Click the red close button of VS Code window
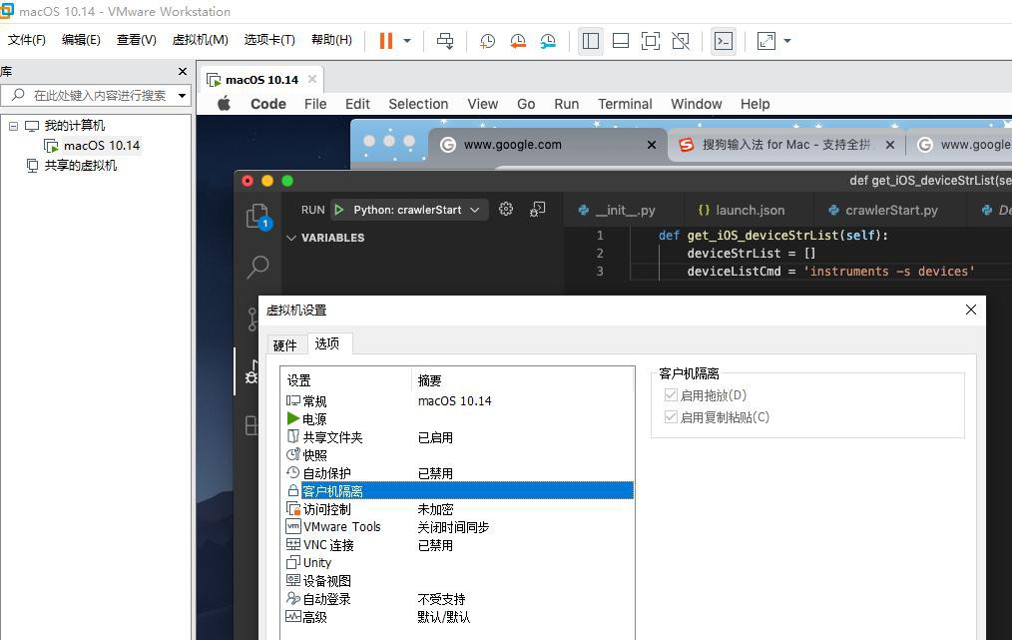The height and width of the screenshot is (640, 1012). pos(248,181)
